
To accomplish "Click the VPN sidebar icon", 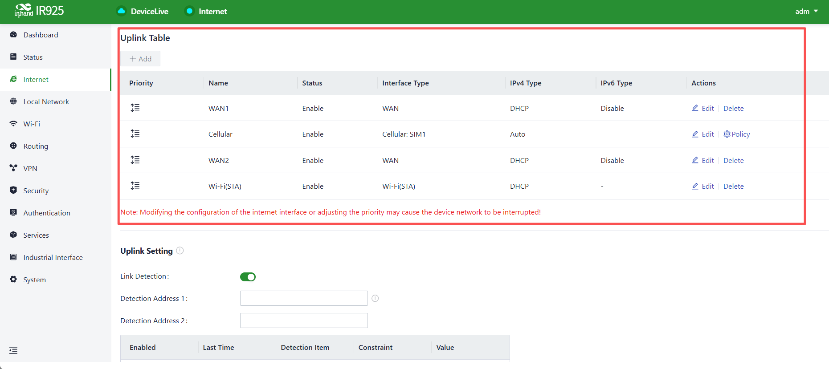I will [x=13, y=168].
